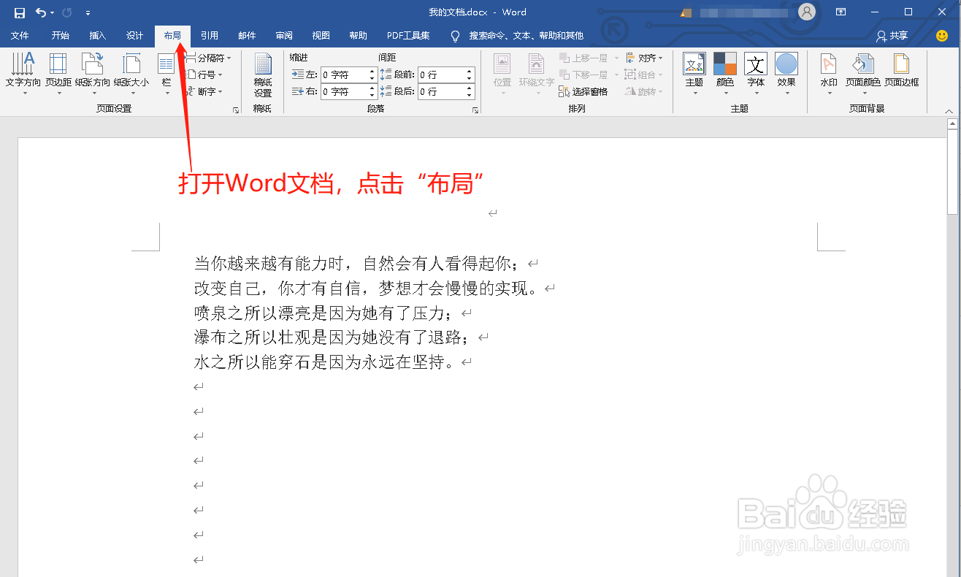Open theme 颜色 colors palette
The image size is (961, 577).
[725, 74]
